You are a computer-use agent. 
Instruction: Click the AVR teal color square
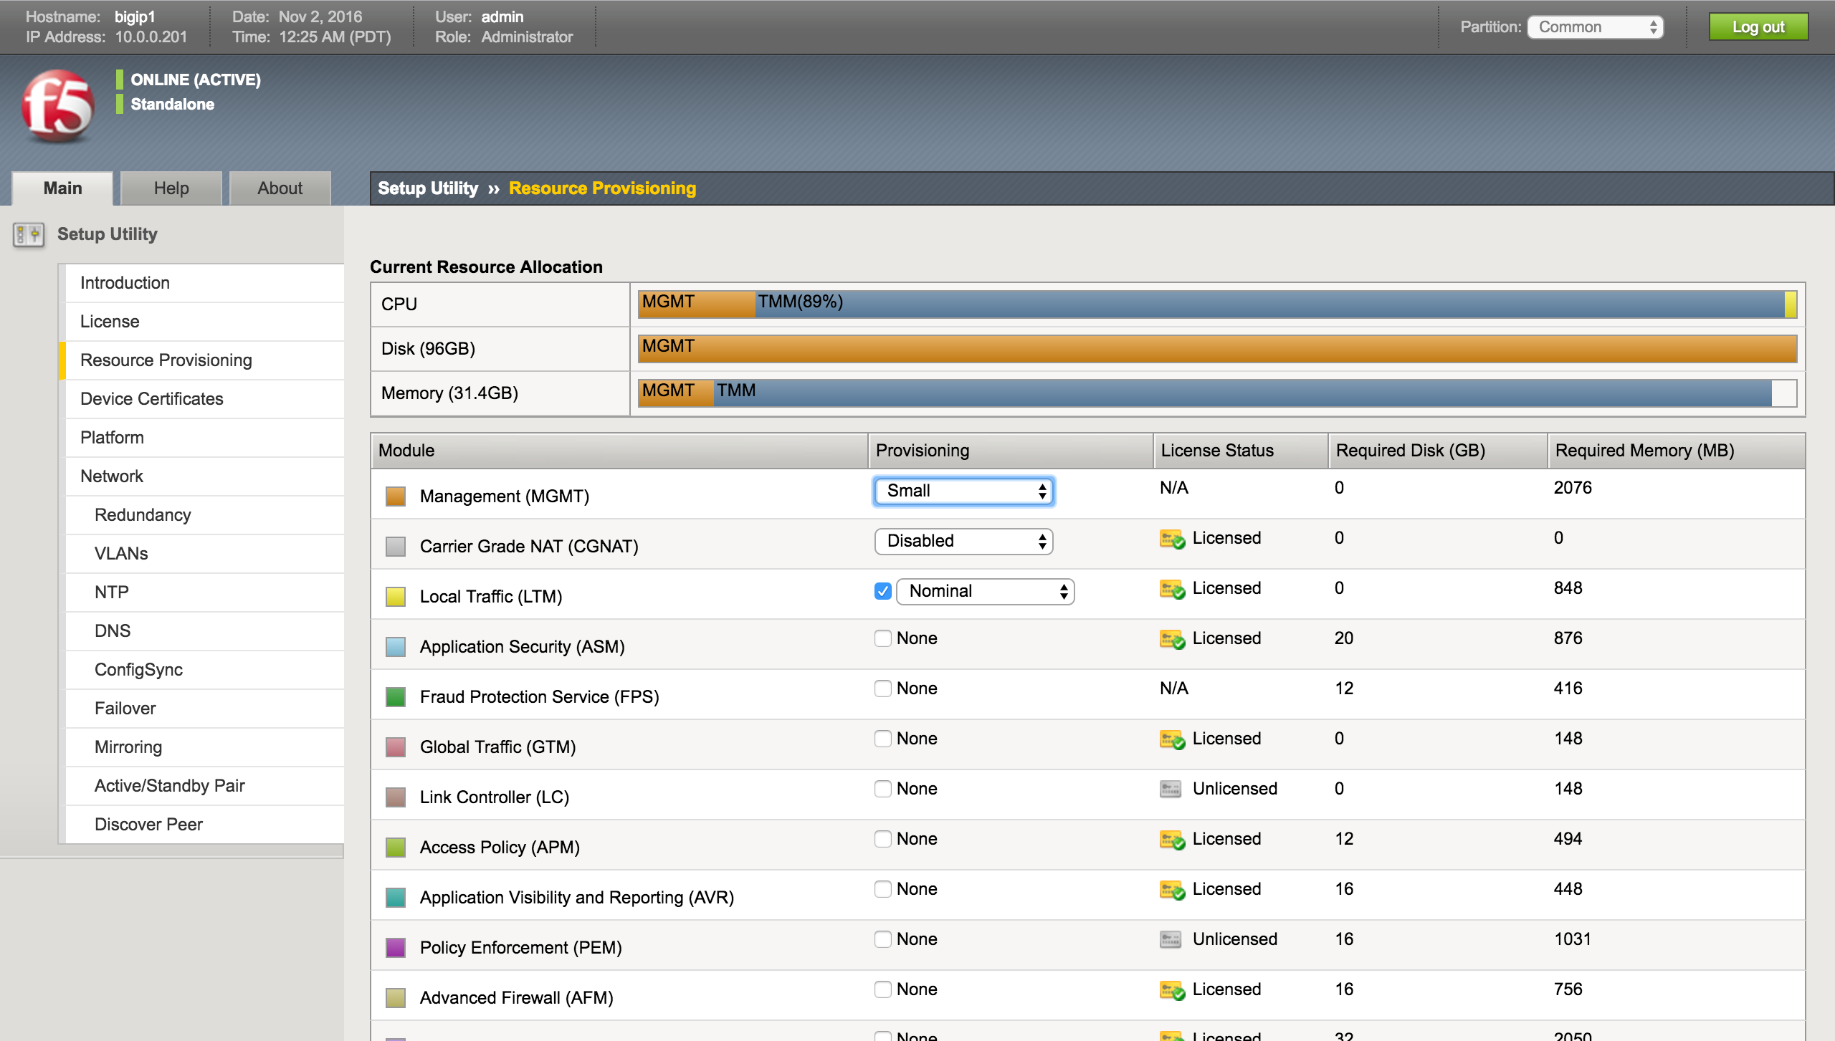[x=396, y=898]
